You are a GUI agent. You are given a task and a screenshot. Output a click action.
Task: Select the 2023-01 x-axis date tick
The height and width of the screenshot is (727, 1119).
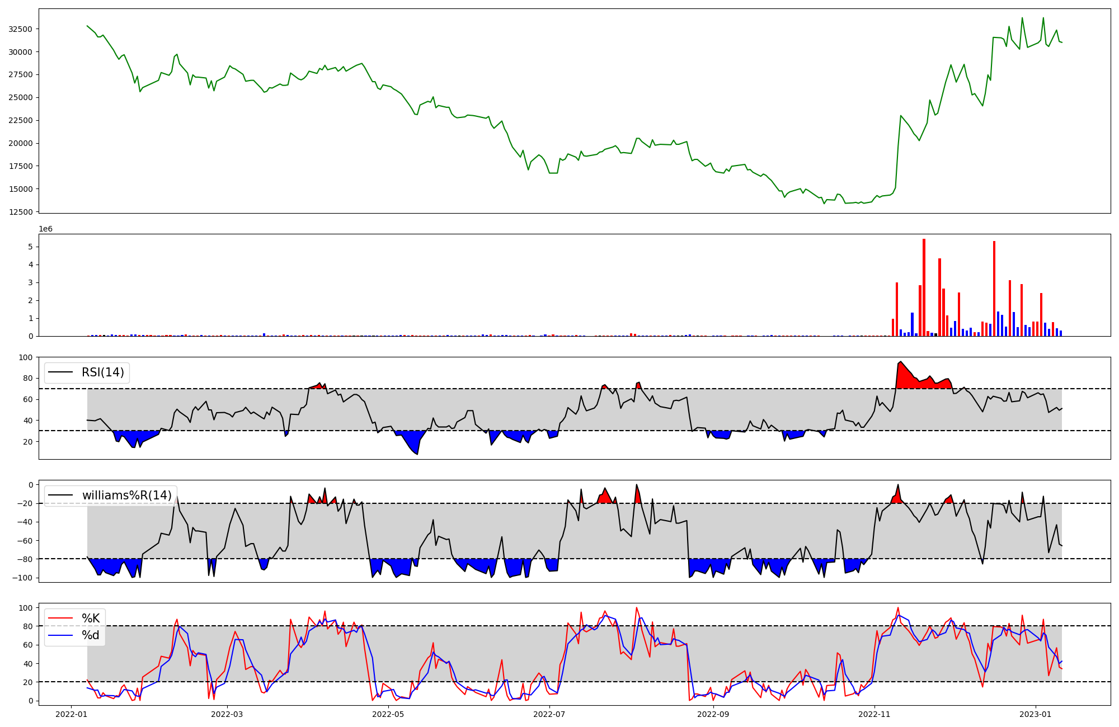point(1036,714)
